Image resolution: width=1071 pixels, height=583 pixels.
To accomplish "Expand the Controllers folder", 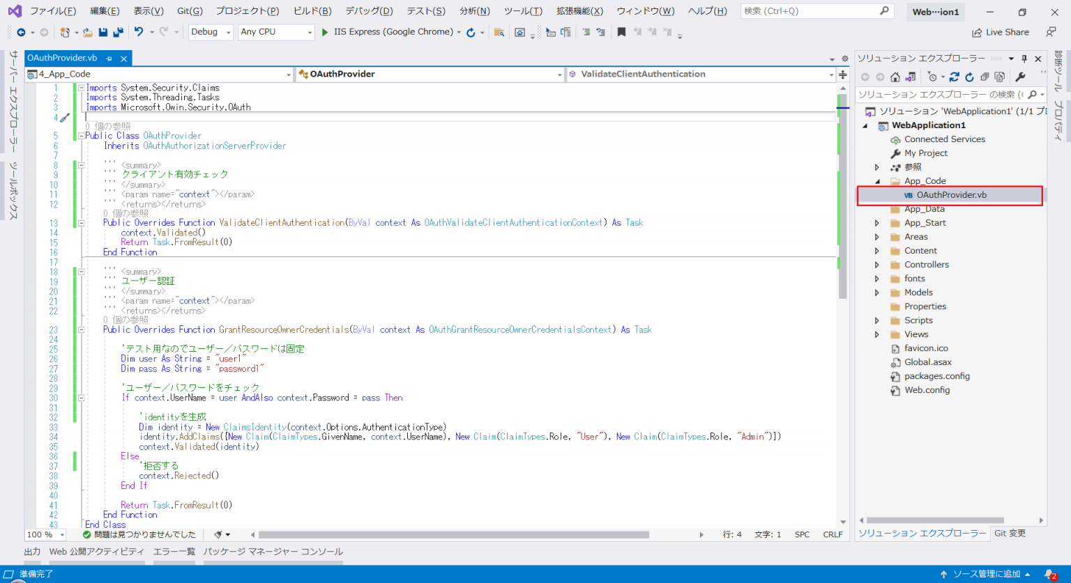I will (x=877, y=264).
